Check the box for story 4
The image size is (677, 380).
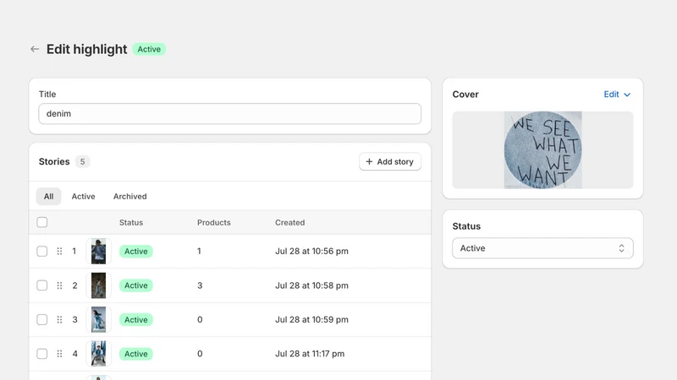[41, 354]
